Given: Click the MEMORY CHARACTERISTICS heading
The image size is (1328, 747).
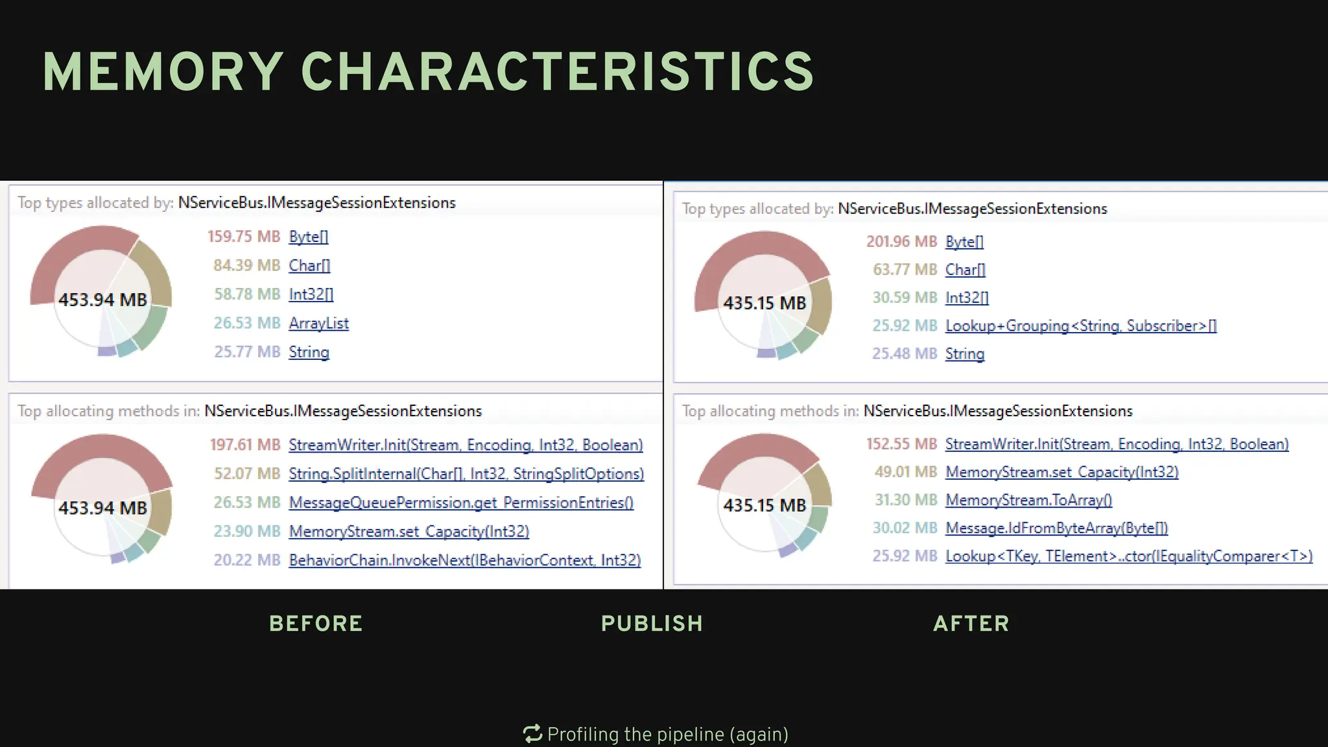Looking at the screenshot, I should pyautogui.click(x=429, y=71).
